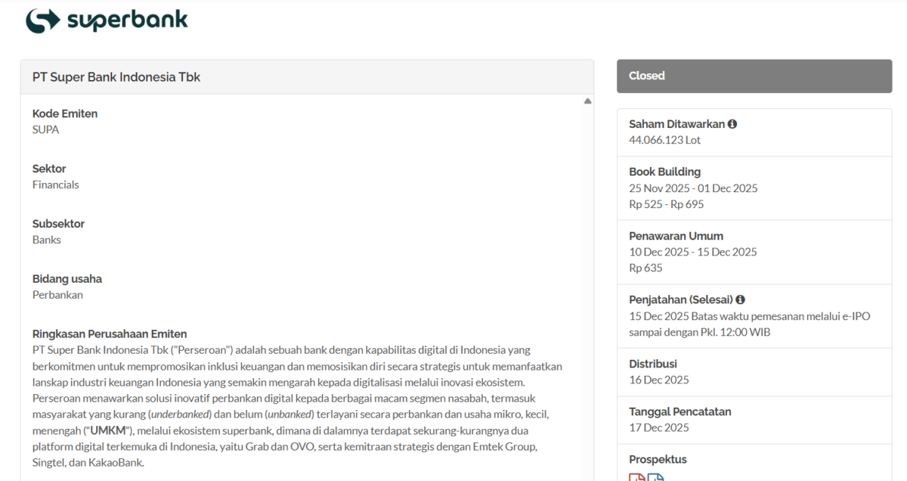The width and height of the screenshot is (907, 481).
Task: Click info icon next to Penjatahan (Selesai)
Action: [740, 299]
